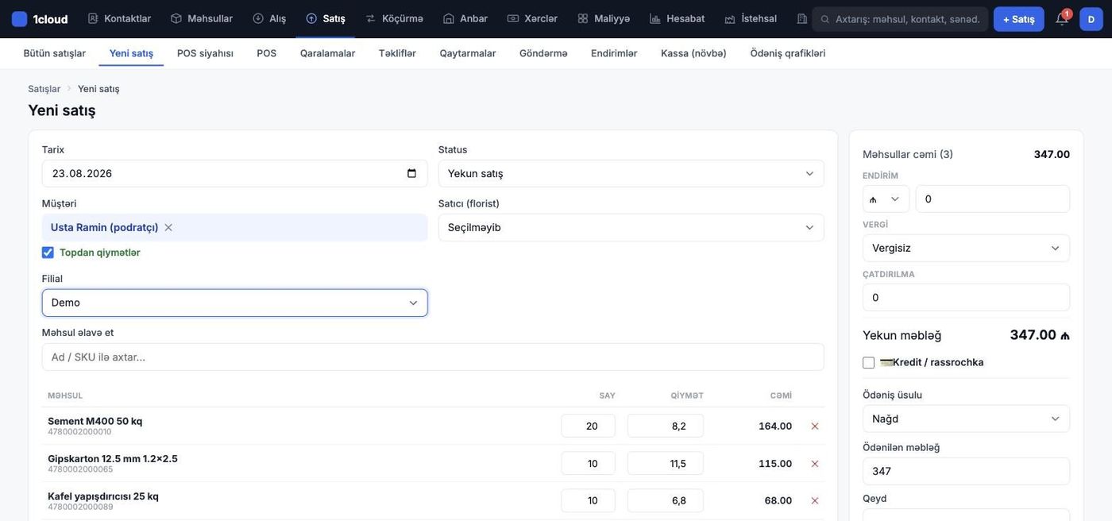This screenshot has height=521, width=1112.
Task: Click the + Satış button
Action: pyautogui.click(x=1019, y=19)
